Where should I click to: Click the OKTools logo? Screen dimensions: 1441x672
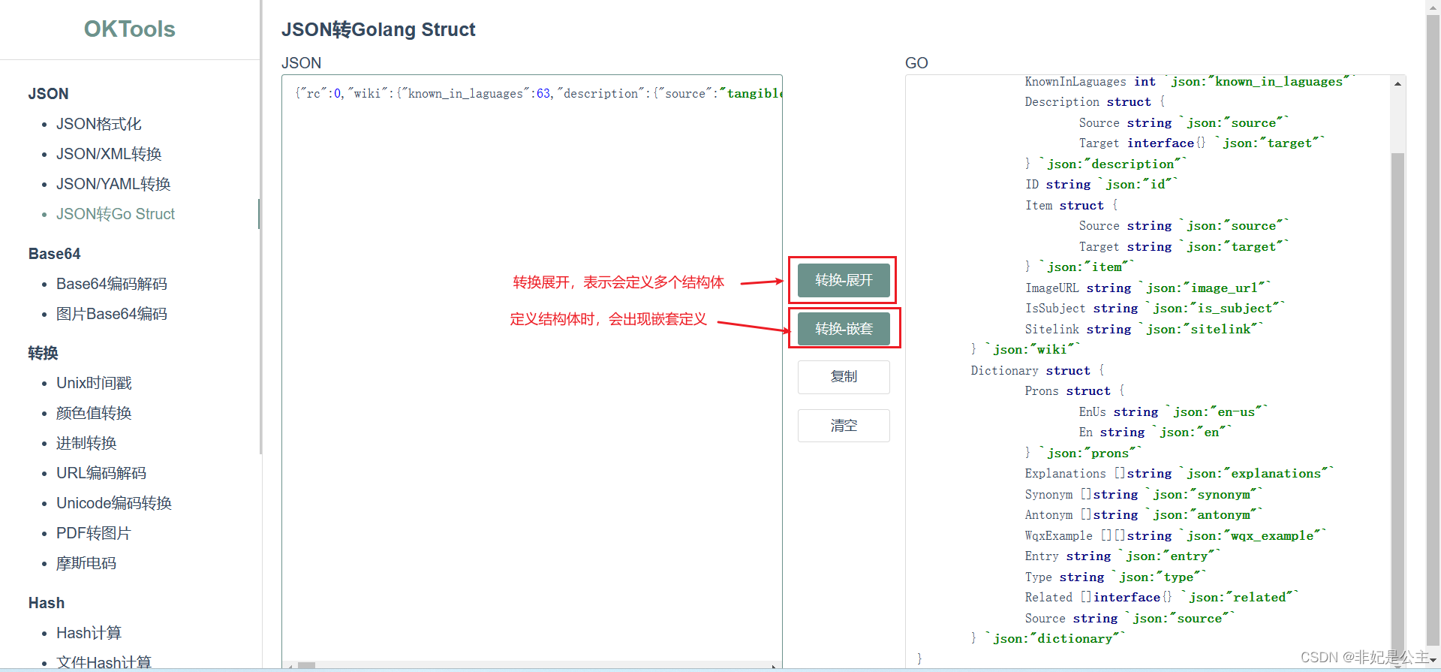pos(129,29)
